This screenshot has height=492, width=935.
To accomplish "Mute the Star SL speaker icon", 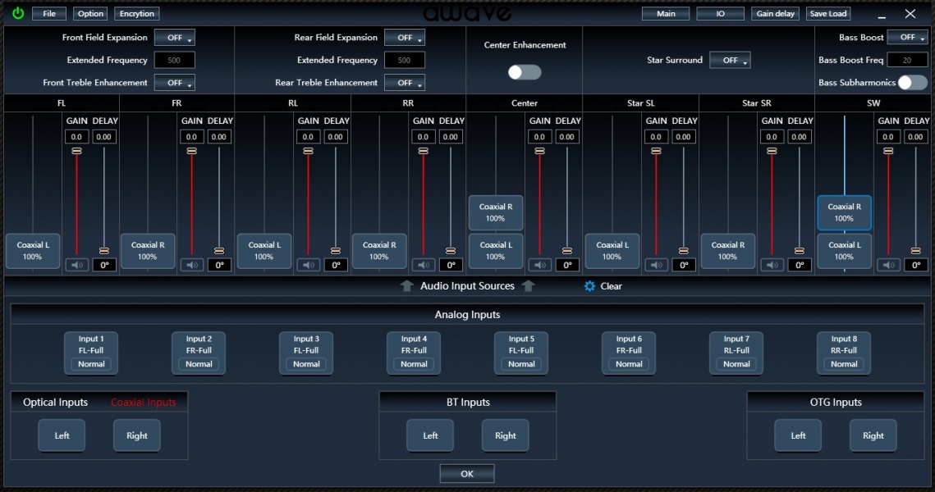I will [656, 265].
